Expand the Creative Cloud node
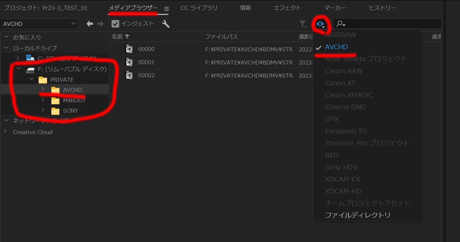Viewport: 460px width, 242px height. [5, 132]
